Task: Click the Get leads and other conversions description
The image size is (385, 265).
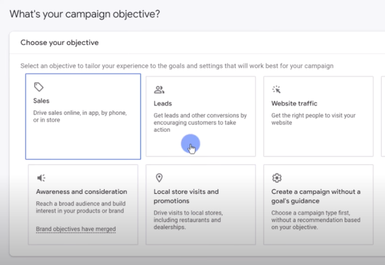Action: 200,123
